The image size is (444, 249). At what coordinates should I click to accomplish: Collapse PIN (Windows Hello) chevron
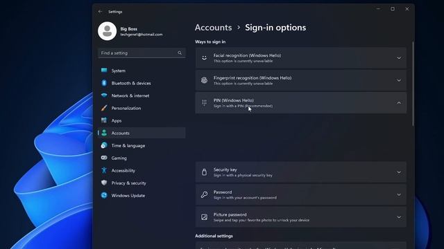[x=399, y=103]
